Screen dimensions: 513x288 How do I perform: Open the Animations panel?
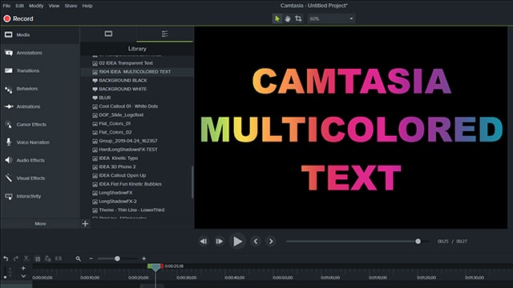point(40,106)
